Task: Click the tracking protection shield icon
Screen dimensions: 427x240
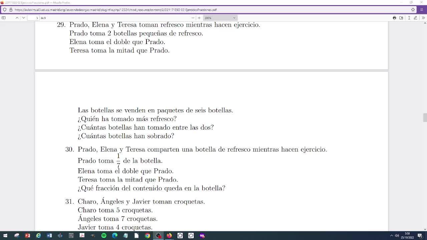Action: tap(5, 10)
